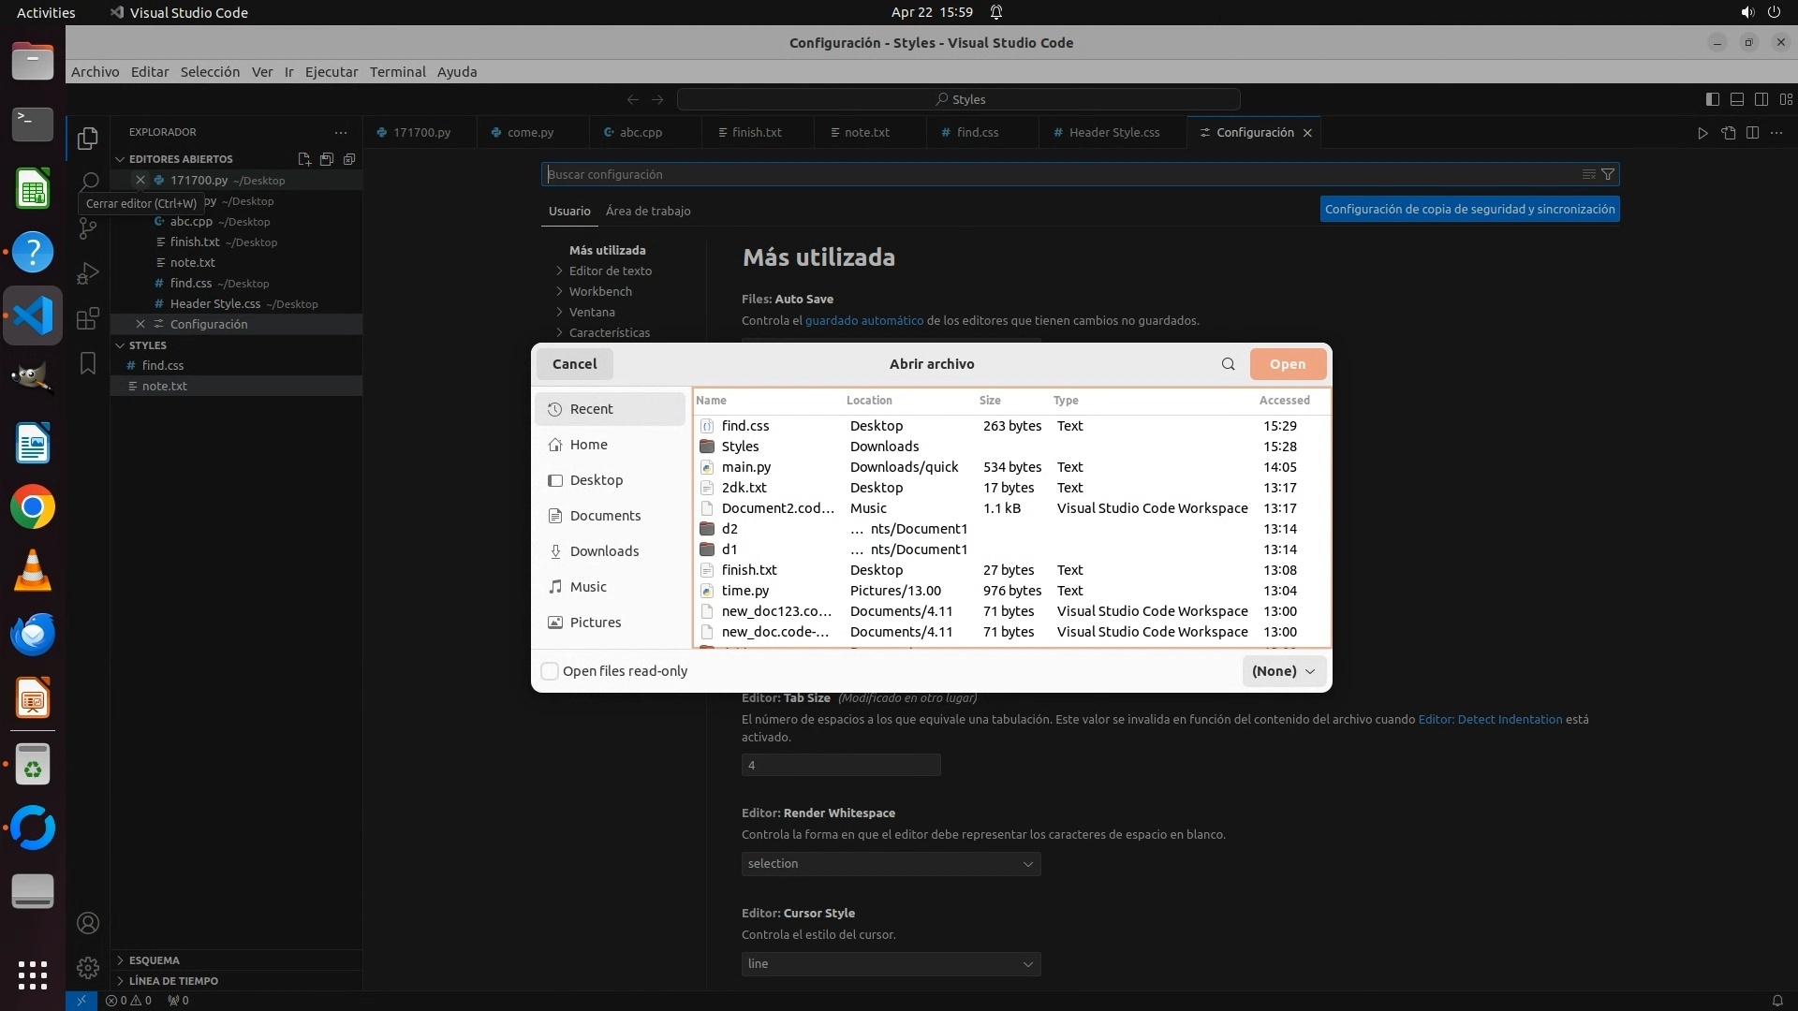Select Desktop in the dialog sidebar
Image resolution: width=1798 pixels, height=1011 pixels.
596,480
